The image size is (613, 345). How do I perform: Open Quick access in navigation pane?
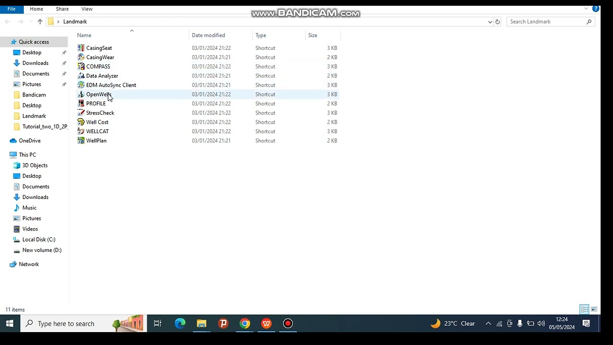coord(34,42)
